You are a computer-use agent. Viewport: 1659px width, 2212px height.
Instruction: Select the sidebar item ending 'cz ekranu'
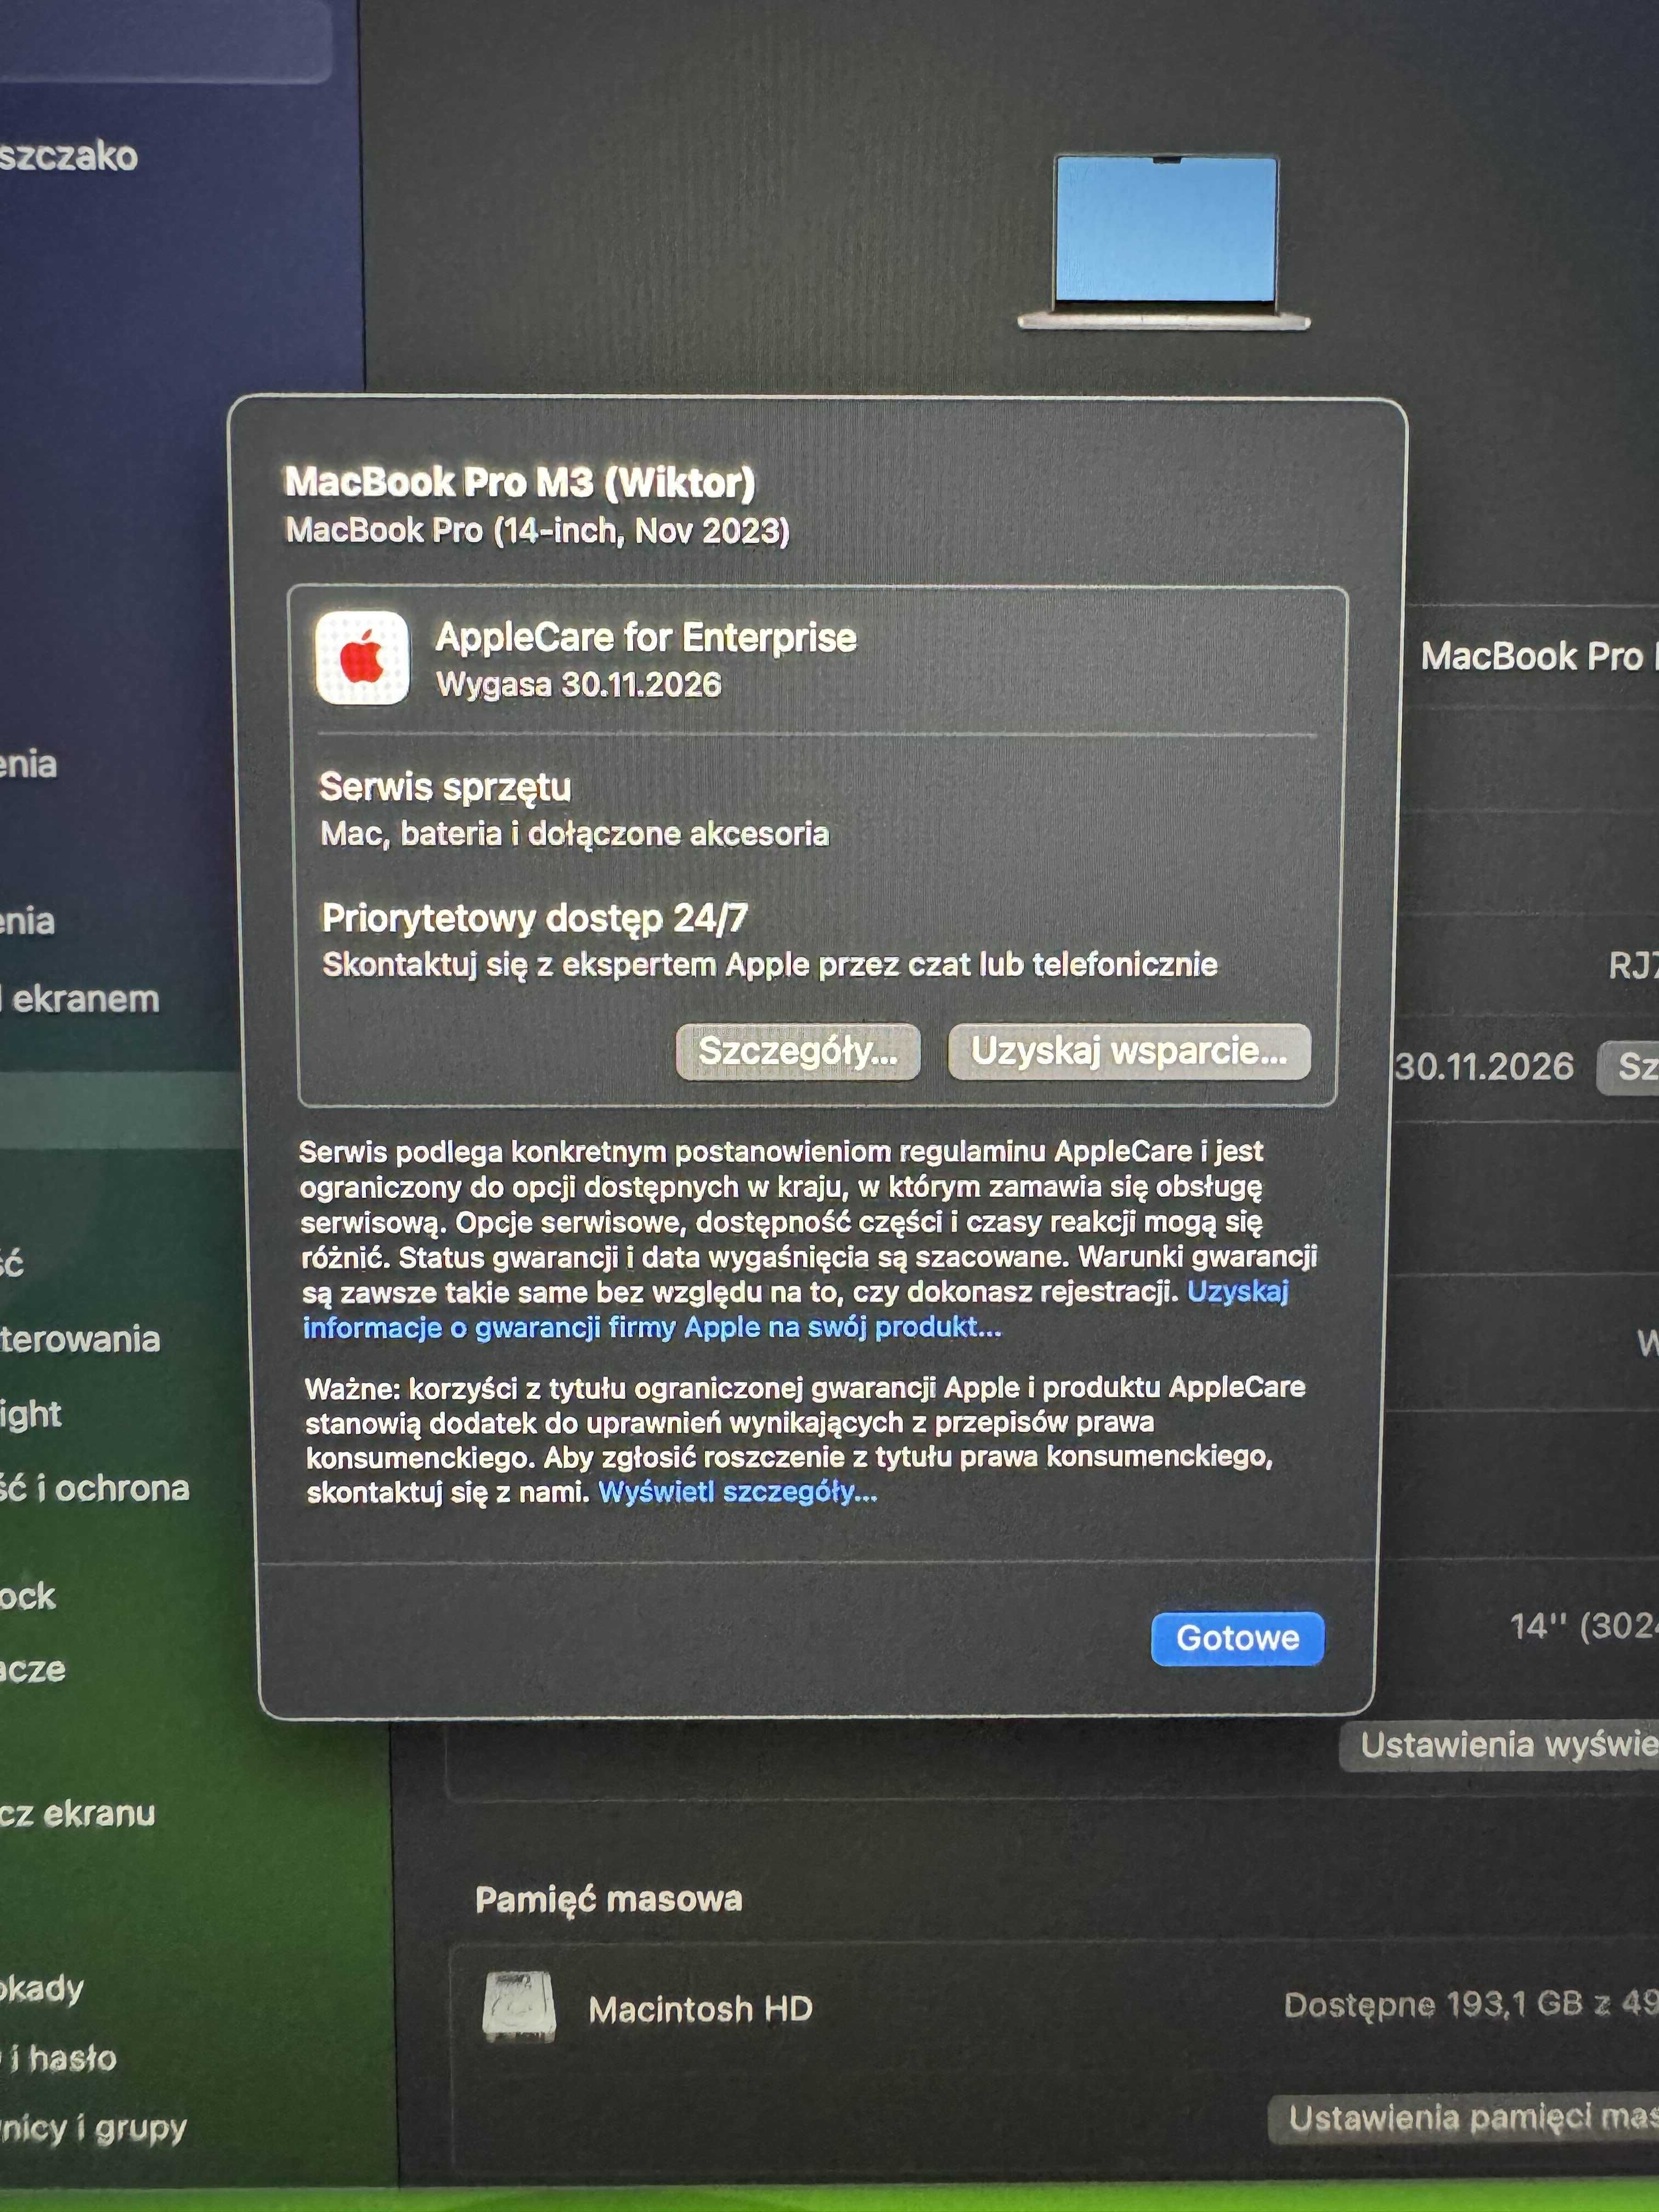pyautogui.click(x=78, y=1813)
